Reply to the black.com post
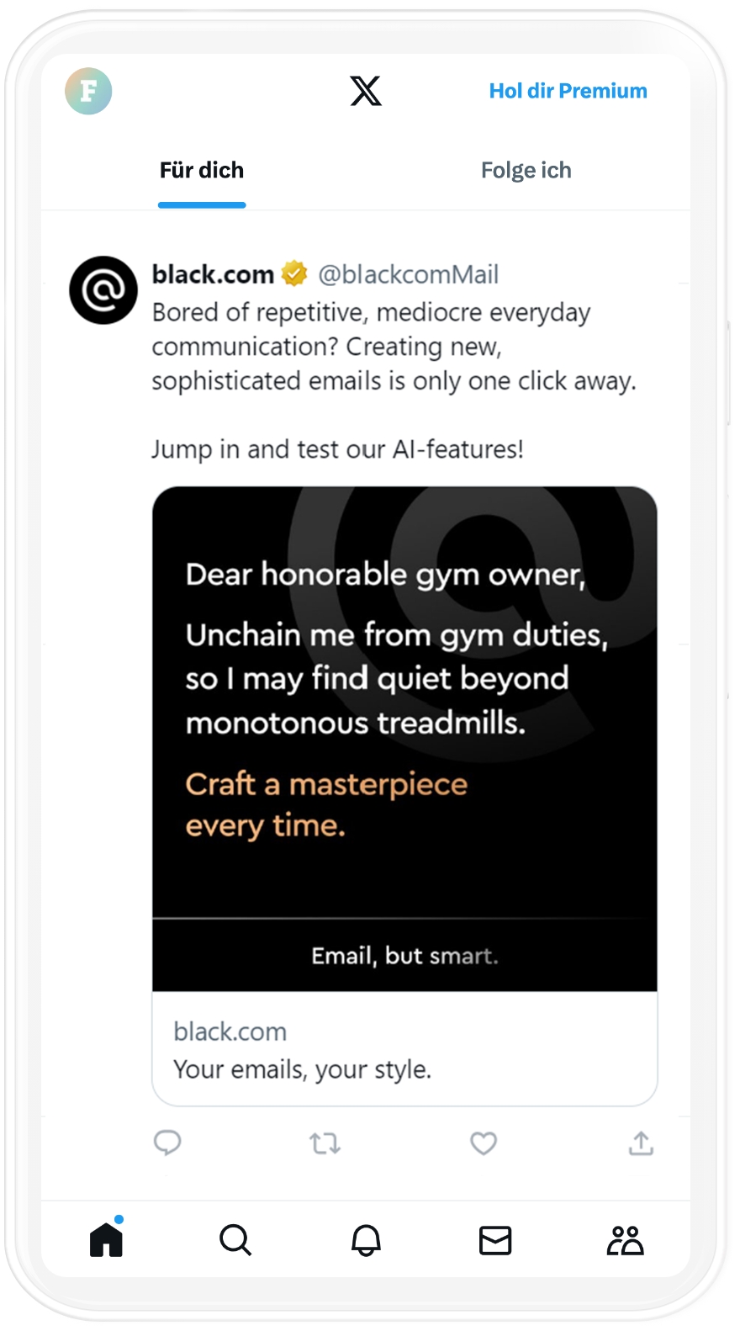The width and height of the screenshot is (740, 1331). coord(167,1143)
